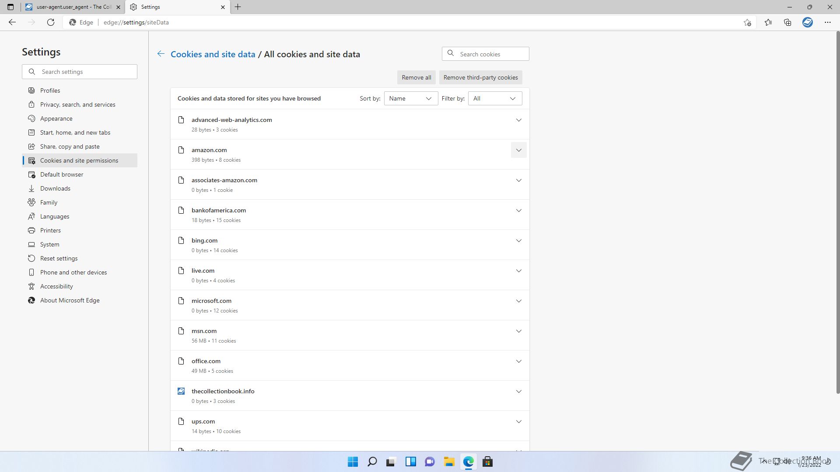The width and height of the screenshot is (840, 472).
Task: Close the user-agent tab
Action: (x=118, y=7)
